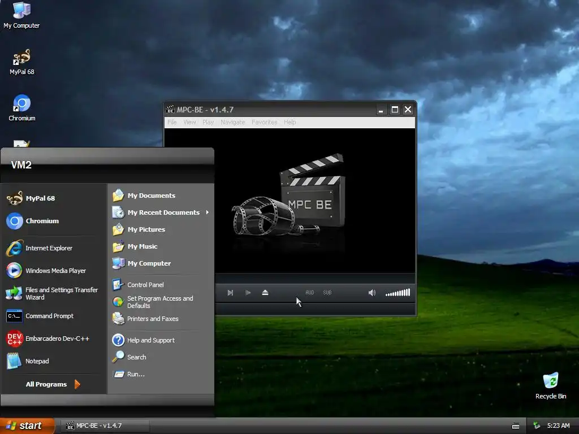Open the Play menu in MPC-BE

point(208,122)
